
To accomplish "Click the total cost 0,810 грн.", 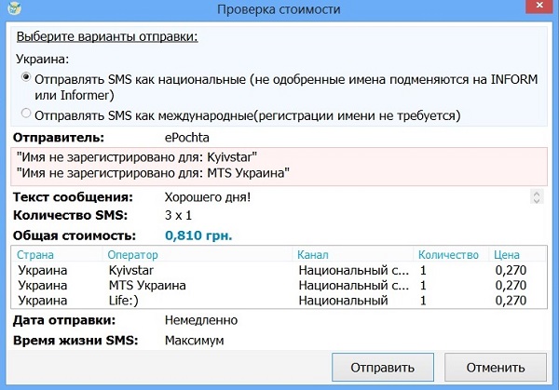I will coord(198,235).
